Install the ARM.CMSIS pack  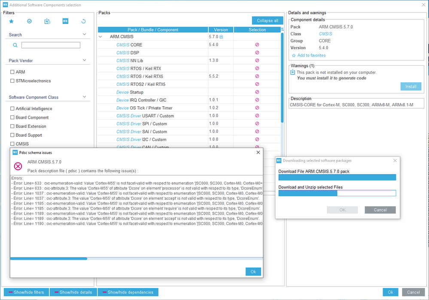point(411,87)
